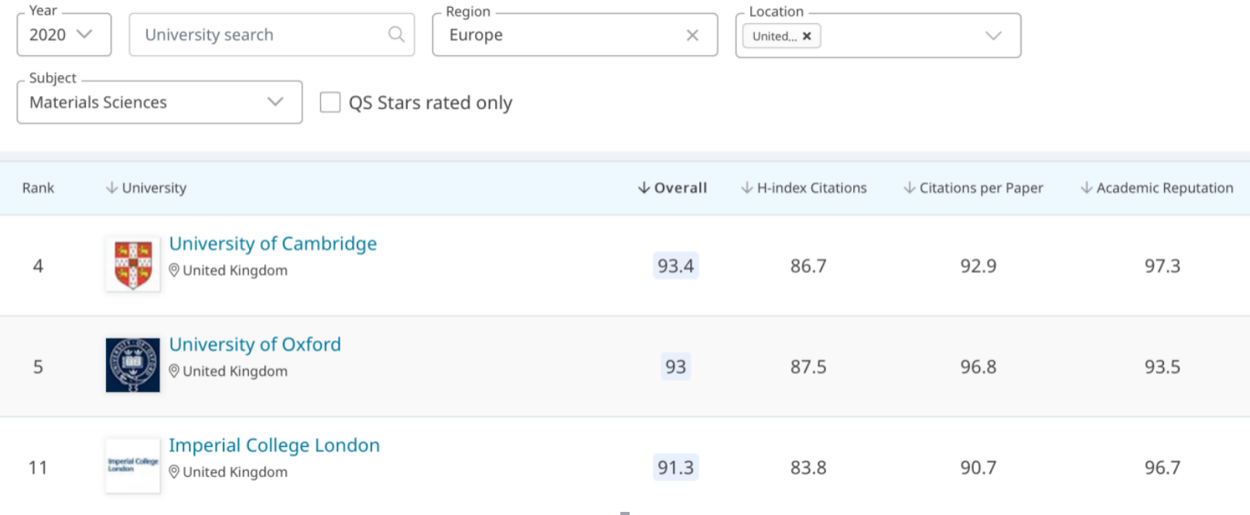Viewport: 1250px width, 515px height.
Task: Expand the Location dropdown chevron
Action: pyautogui.click(x=993, y=36)
